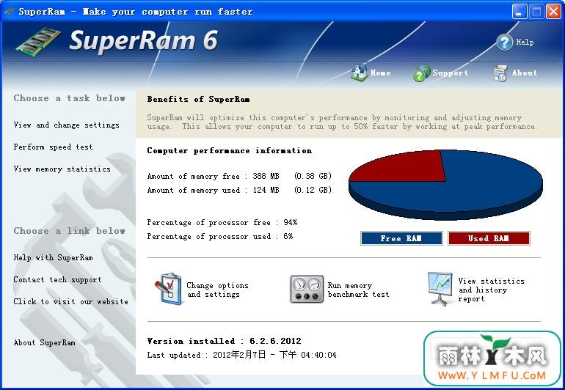Screen dimensions: 565x390
Task: Click the Help question mark icon
Action: (505, 42)
